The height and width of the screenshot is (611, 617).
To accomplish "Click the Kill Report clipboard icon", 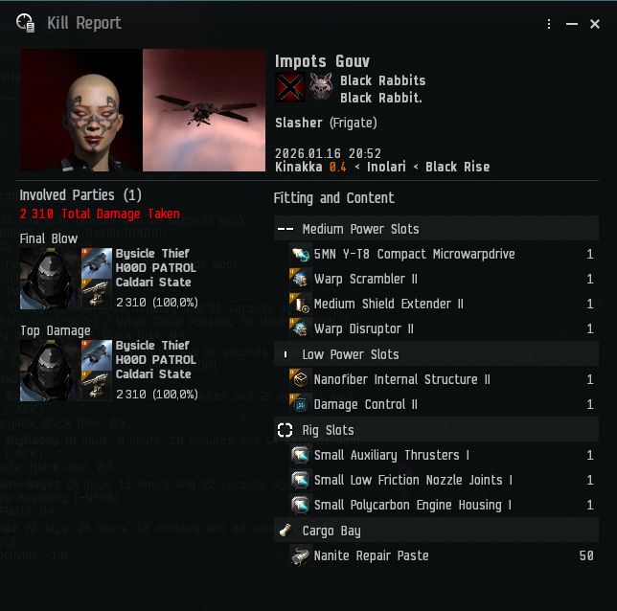I will (x=26, y=23).
